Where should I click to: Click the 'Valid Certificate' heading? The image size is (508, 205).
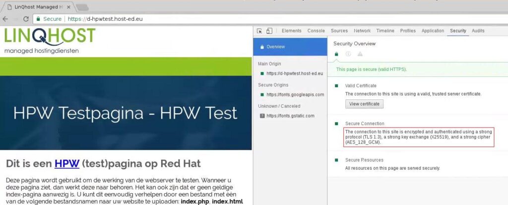point(361,86)
